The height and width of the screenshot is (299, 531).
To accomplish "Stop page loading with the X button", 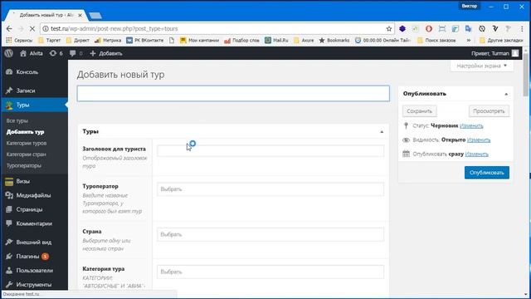I will (32, 29).
